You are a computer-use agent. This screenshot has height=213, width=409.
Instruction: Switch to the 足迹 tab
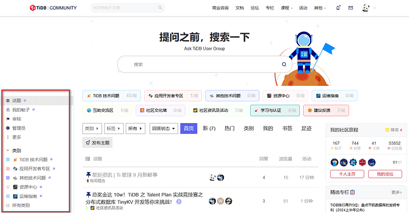tap(306, 128)
